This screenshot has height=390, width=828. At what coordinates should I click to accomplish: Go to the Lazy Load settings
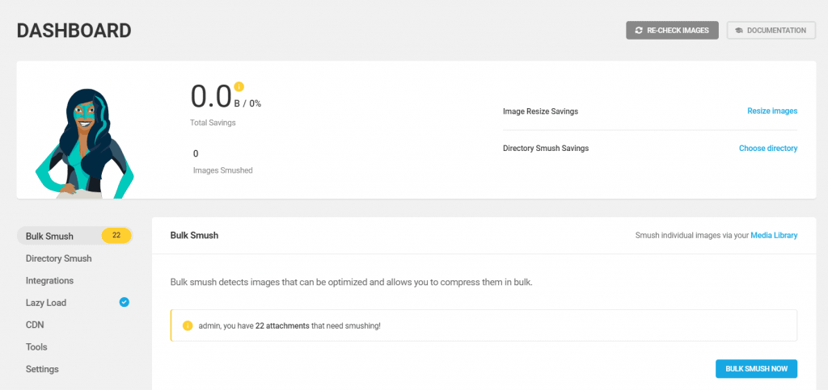click(46, 303)
